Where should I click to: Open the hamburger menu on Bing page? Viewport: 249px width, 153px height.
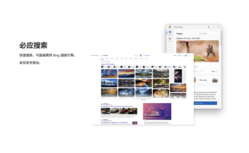pos(190,56)
